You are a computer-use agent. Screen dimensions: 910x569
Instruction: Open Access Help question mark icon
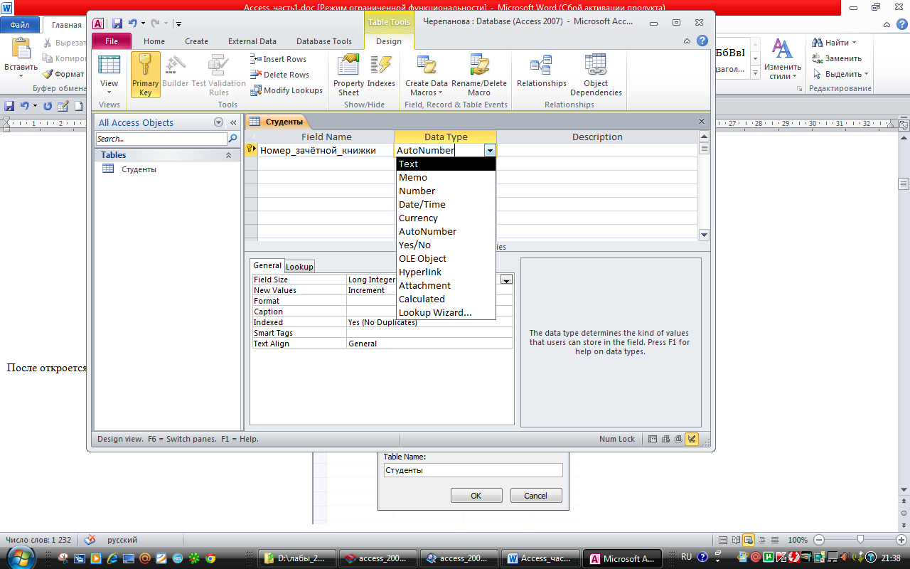tap(702, 41)
